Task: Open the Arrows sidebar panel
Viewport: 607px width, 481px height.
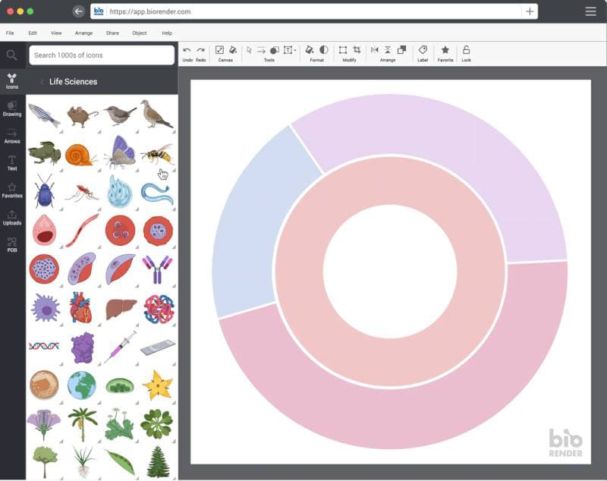Action: click(x=12, y=137)
